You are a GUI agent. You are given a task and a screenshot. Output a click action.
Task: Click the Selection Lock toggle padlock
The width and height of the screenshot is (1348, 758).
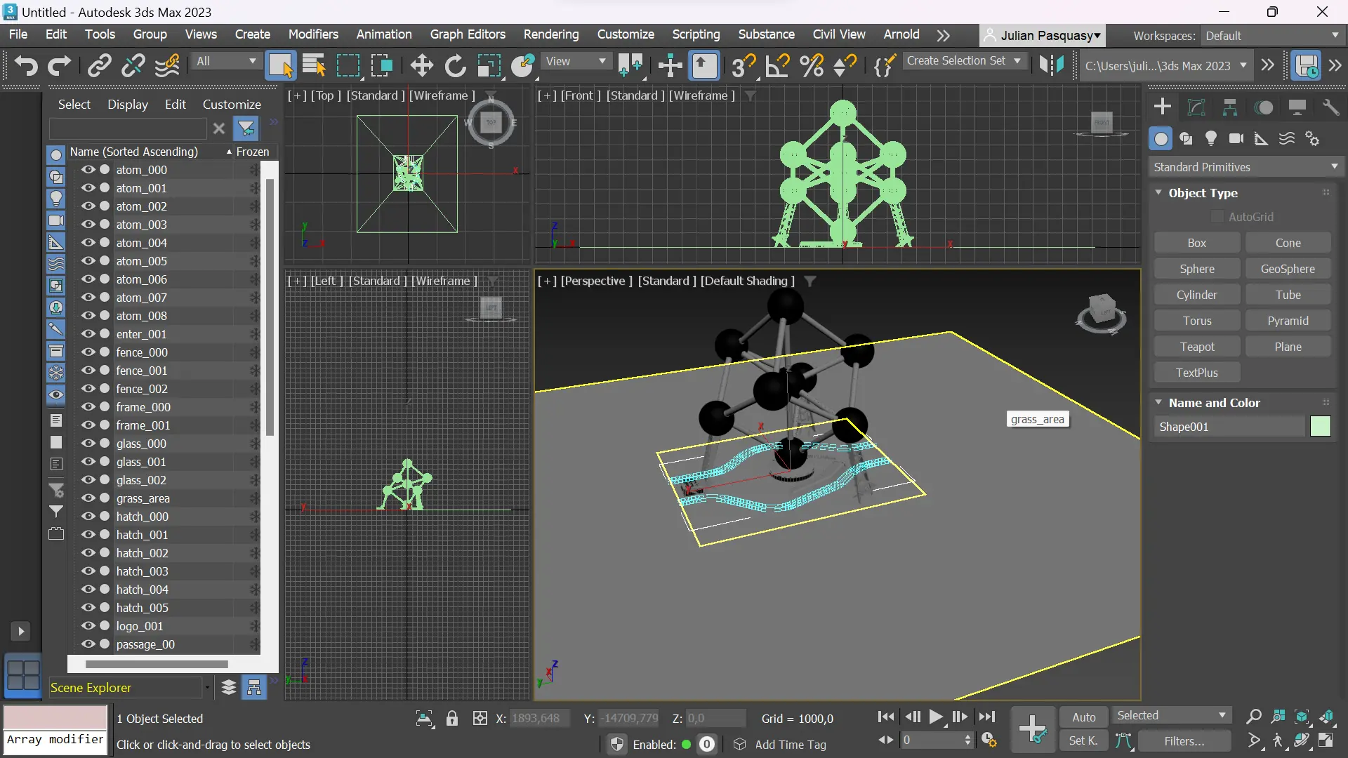(452, 719)
